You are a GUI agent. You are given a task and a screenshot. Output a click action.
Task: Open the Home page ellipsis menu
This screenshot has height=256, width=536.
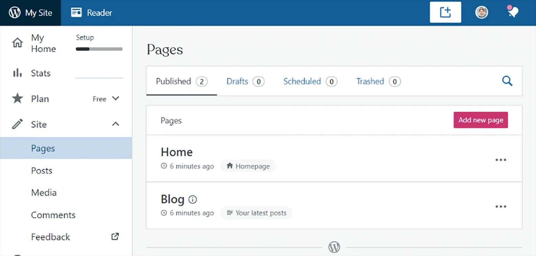(501, 160)
